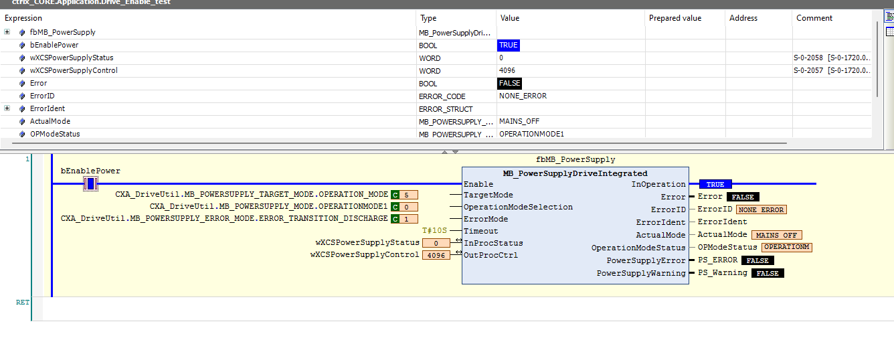
Task: Click S-0-2058 comment cell
Action: click(x=832, y=58)
